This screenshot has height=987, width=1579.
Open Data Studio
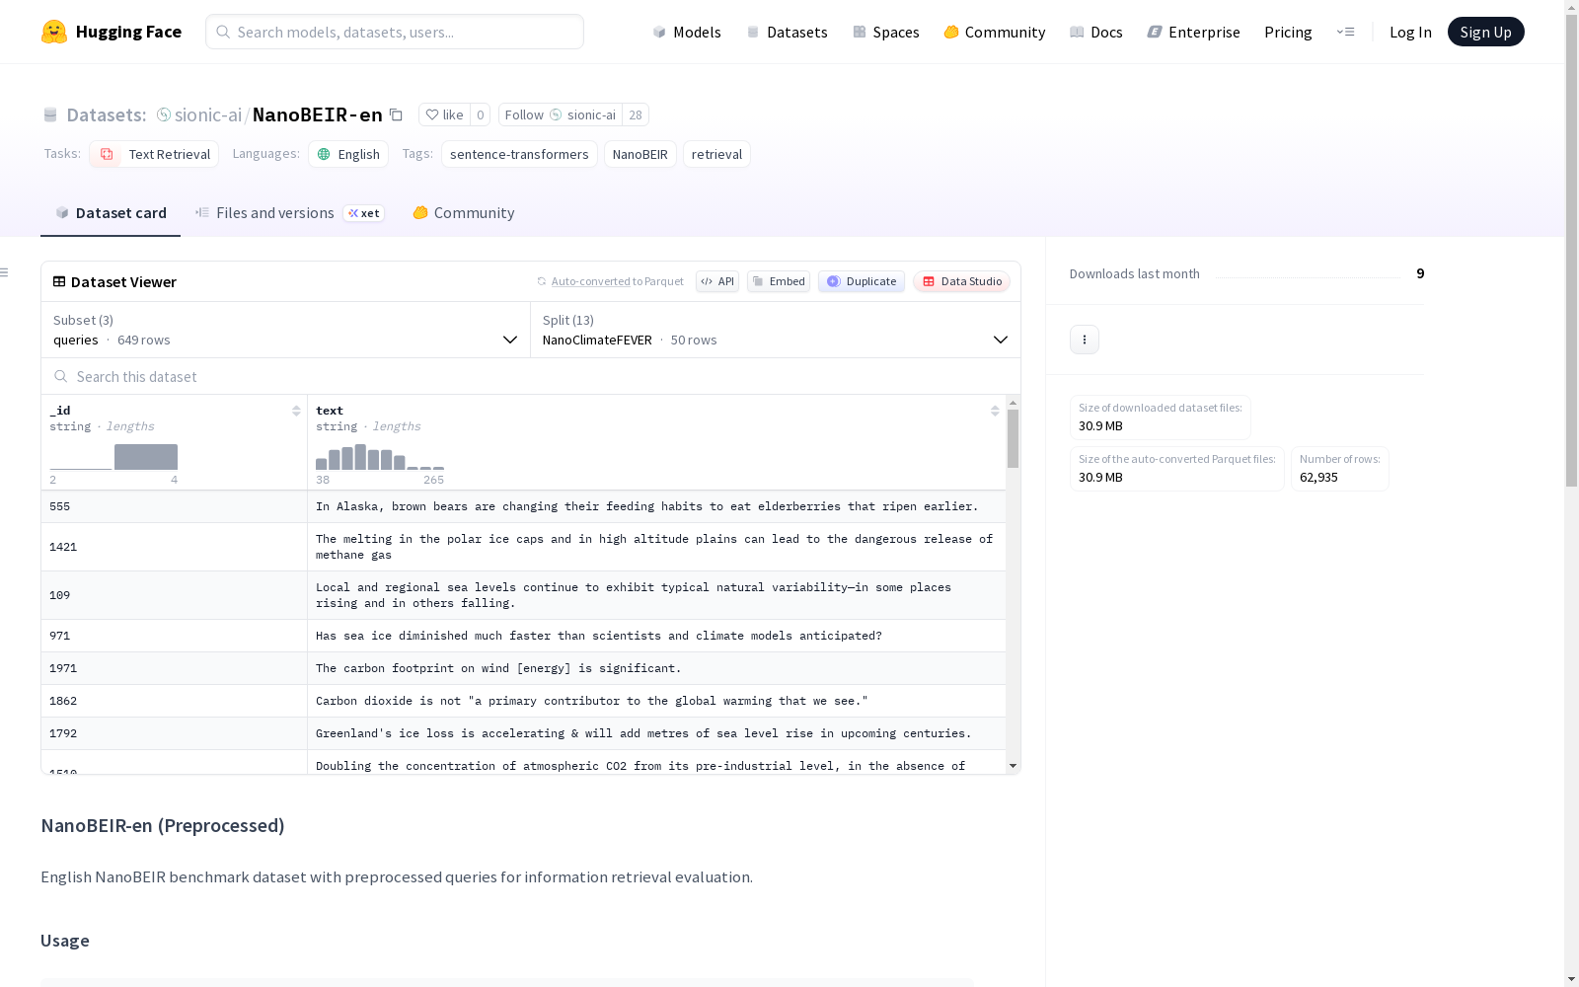pyautogui.click(x=961, y=281)
